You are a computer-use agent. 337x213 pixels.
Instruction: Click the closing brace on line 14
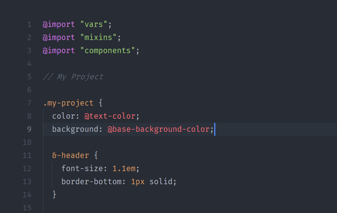point(55,194)
